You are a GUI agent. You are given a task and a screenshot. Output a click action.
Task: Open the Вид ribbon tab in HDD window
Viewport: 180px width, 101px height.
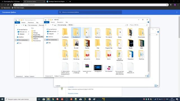click(x=67, y=22)
